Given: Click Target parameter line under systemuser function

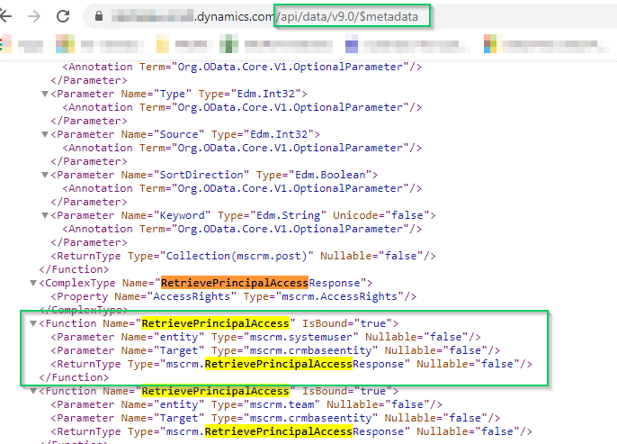Looking at the screenshot, I should tap(275, 350).
